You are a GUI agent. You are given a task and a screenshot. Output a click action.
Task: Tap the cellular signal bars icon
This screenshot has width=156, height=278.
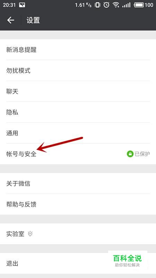126,5
